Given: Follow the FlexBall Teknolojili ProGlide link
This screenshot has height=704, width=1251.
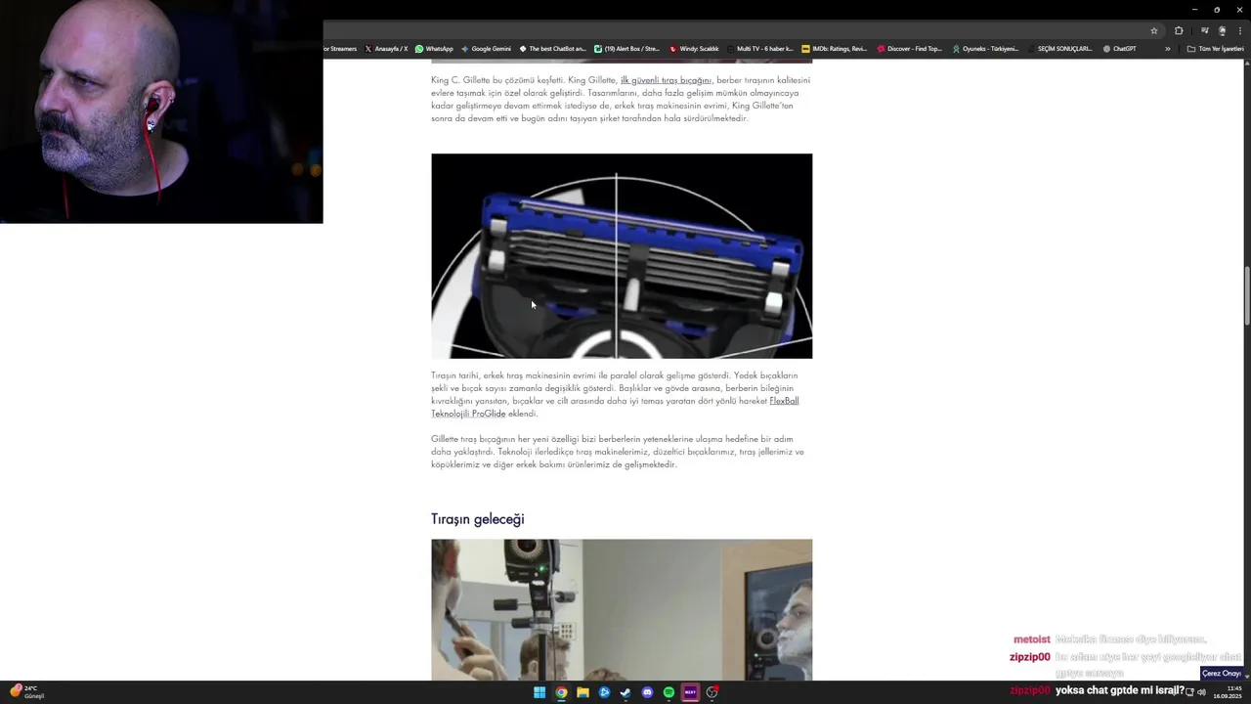Looking at the screenshot, I should point(615,407).
